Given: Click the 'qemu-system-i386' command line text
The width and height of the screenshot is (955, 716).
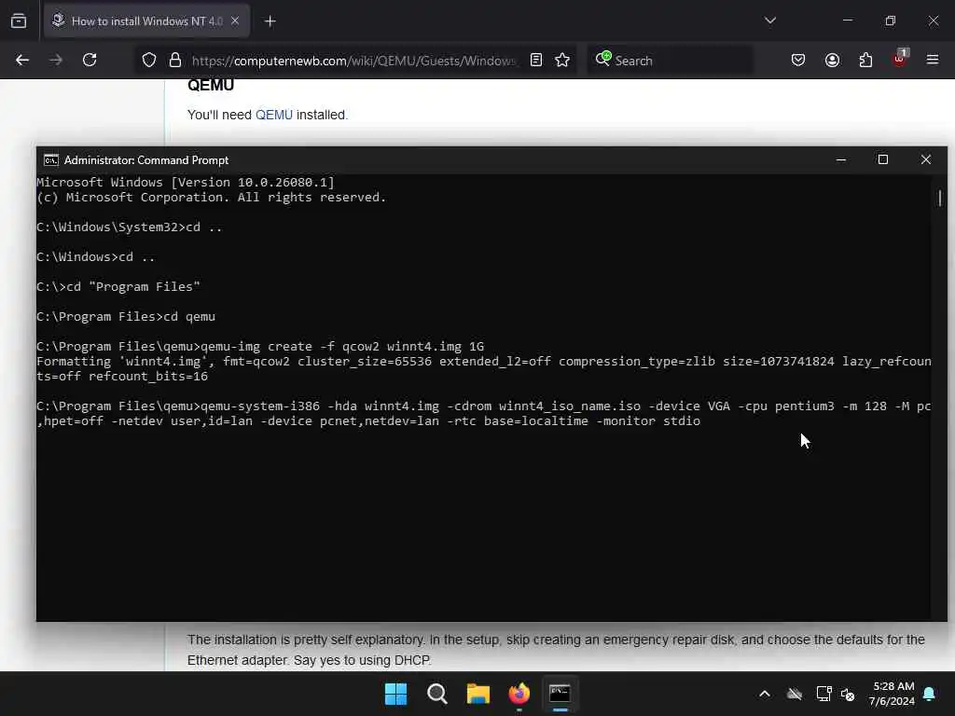Looking at the screenshot, I should pos(484,413).
